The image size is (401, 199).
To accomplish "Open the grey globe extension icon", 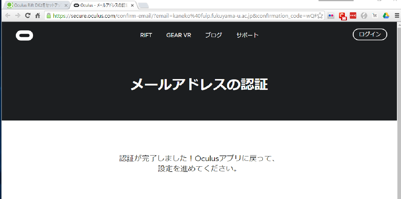I will (x=364, y=16).
